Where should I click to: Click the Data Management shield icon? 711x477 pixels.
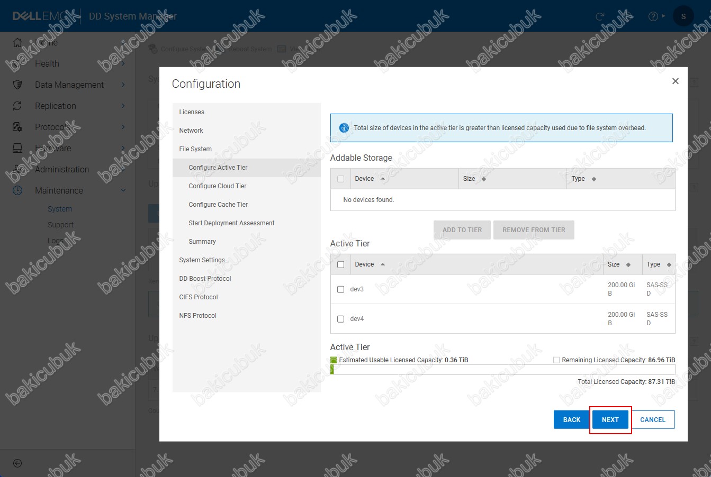tap(17, 85)
